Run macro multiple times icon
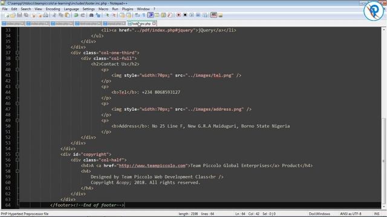 click(x=198, y=15)
